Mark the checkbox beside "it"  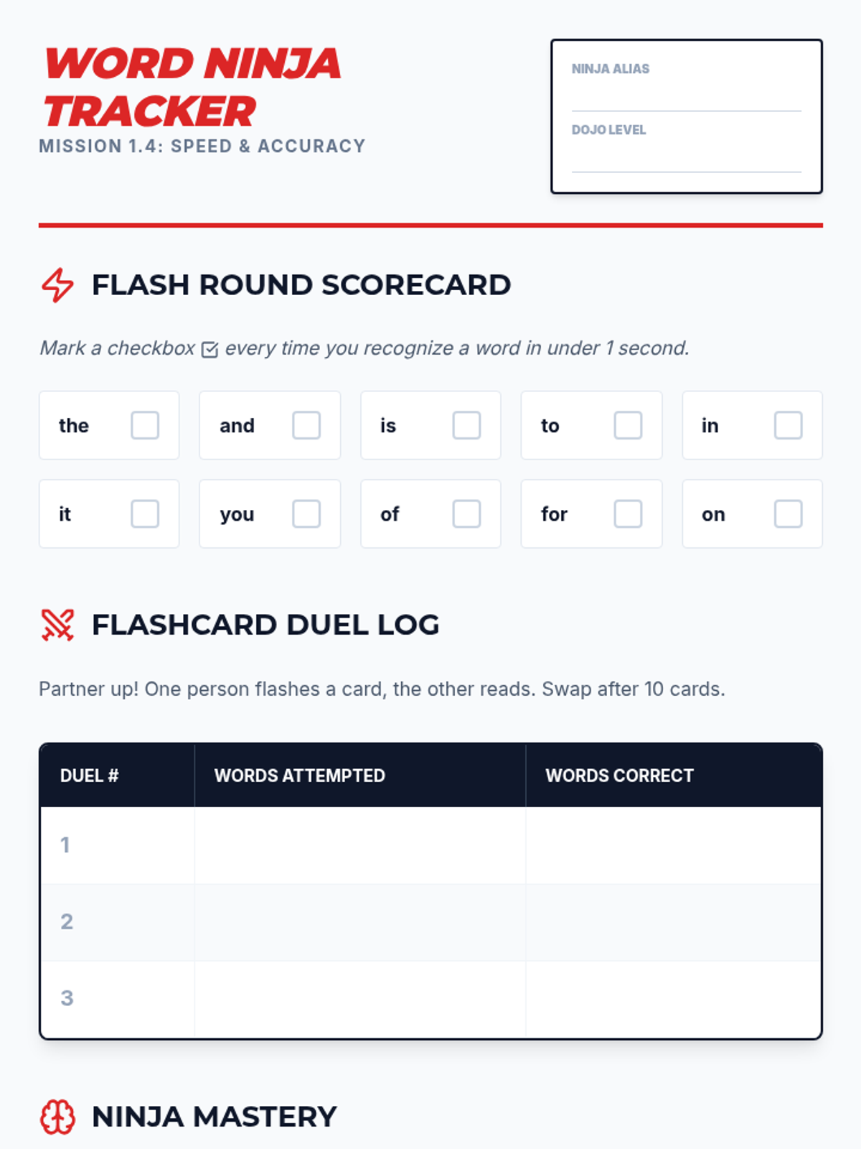pos(145,513)
